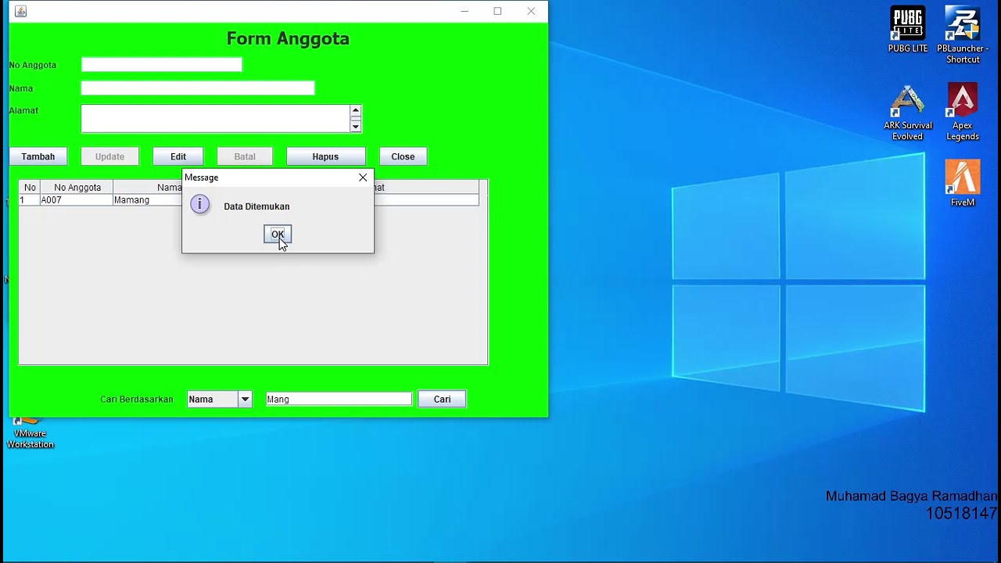Maximize the Form Anggota window

[x=497, y=11]
